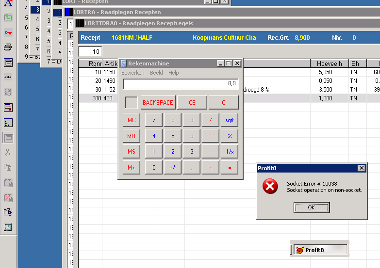The width and height of the screenshot is (380, 268).
Task: Open the Bewerken menu in Rekenmachine
Action: (x=133, y=73)
